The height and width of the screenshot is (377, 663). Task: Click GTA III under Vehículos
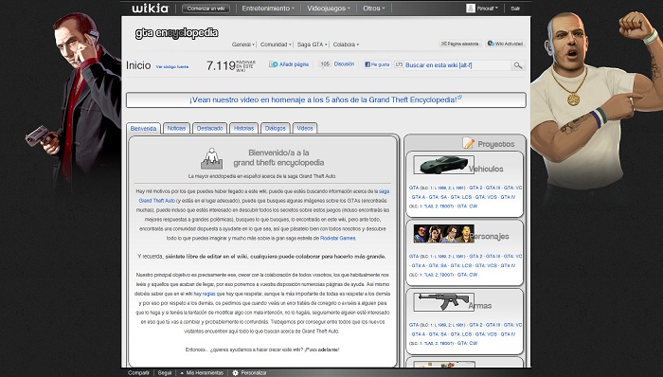(493, 188)
